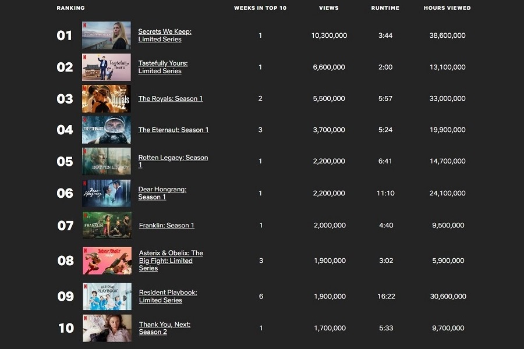Screen dimensions: 524x349
Task: Click the 24,100,000 hours viewed value
Action: (448, 193)
